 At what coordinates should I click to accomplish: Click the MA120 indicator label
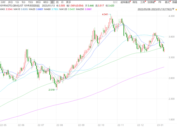[x=63, y=9]
